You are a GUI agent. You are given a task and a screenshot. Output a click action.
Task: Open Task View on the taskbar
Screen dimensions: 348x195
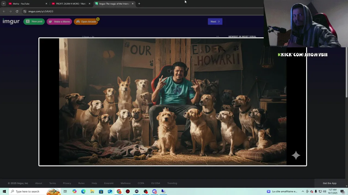pos(65,191)
